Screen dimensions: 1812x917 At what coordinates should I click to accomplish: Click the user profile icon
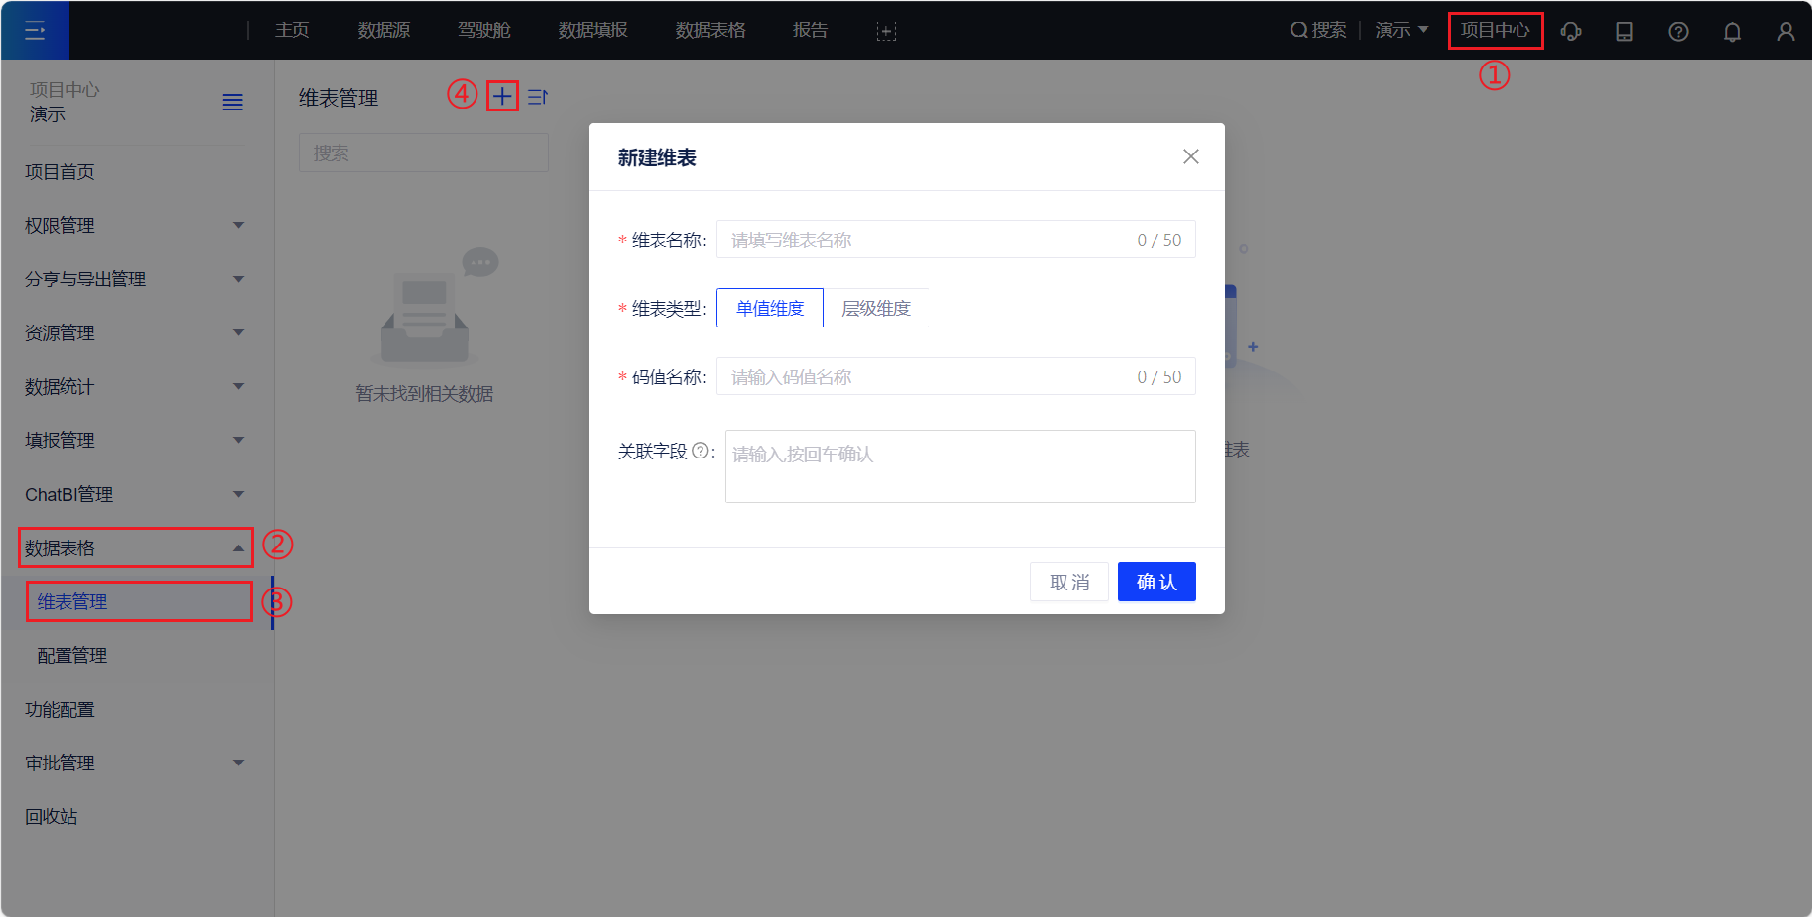[x=1785, y=31]
